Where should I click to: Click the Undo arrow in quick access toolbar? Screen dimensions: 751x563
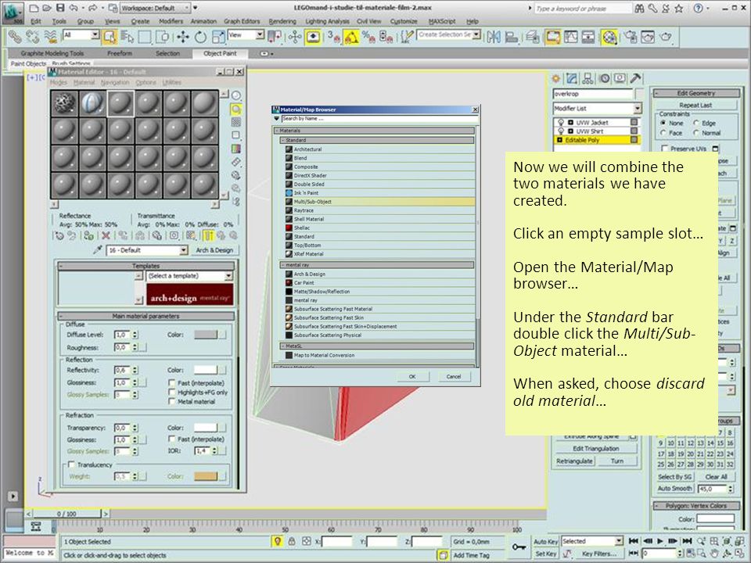74,8
